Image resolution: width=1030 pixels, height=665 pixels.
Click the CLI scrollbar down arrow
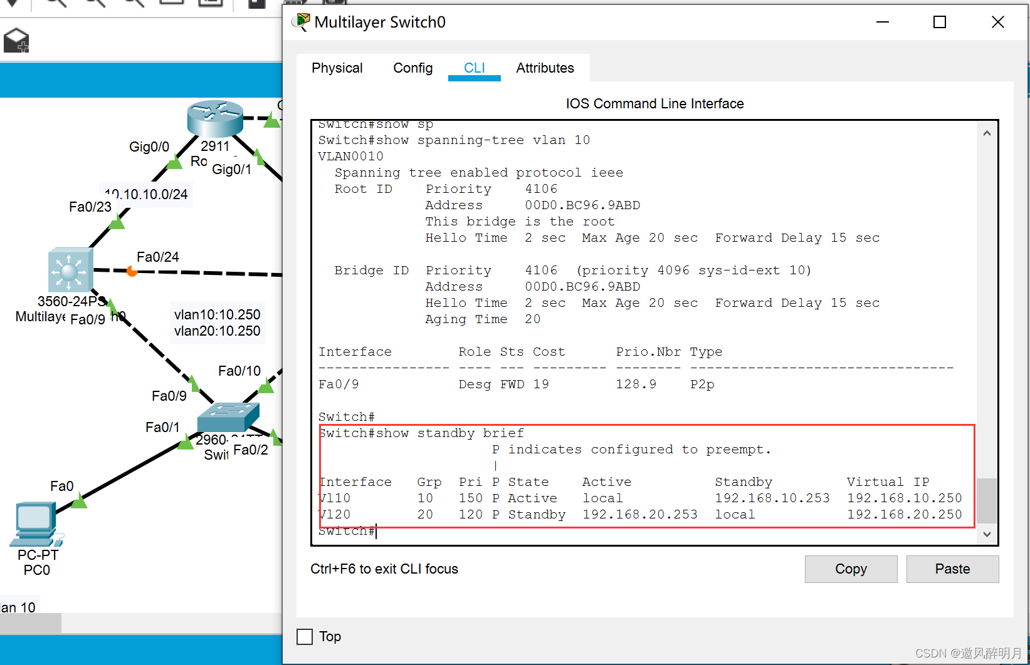tap(987, 534)
